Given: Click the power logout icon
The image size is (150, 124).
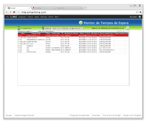Looking at the screenshot, I should coord(128,28).
